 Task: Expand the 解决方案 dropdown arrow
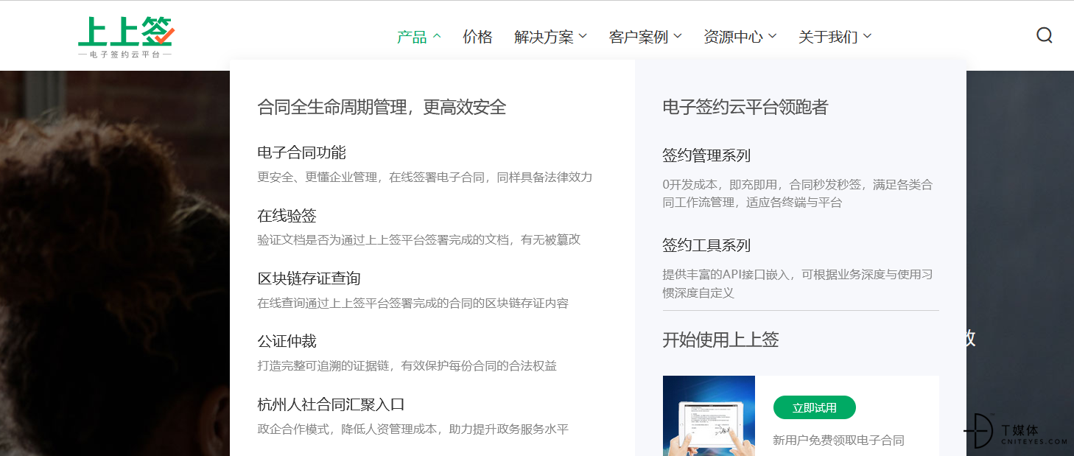click(x=583, y=36)
